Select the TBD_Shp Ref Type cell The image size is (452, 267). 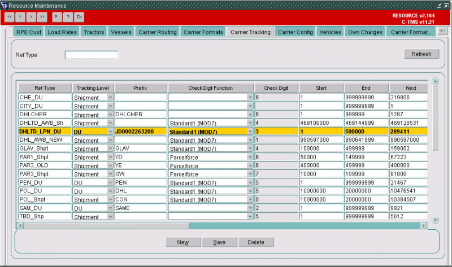point(45,216)
